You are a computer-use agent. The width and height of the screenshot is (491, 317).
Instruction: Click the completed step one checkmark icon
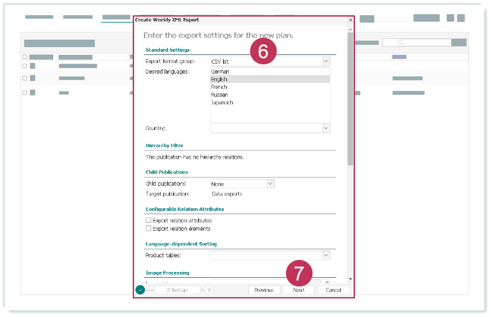[x=140, y=290]
